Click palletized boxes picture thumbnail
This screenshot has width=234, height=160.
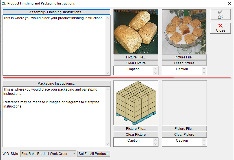tap(136, 103)
